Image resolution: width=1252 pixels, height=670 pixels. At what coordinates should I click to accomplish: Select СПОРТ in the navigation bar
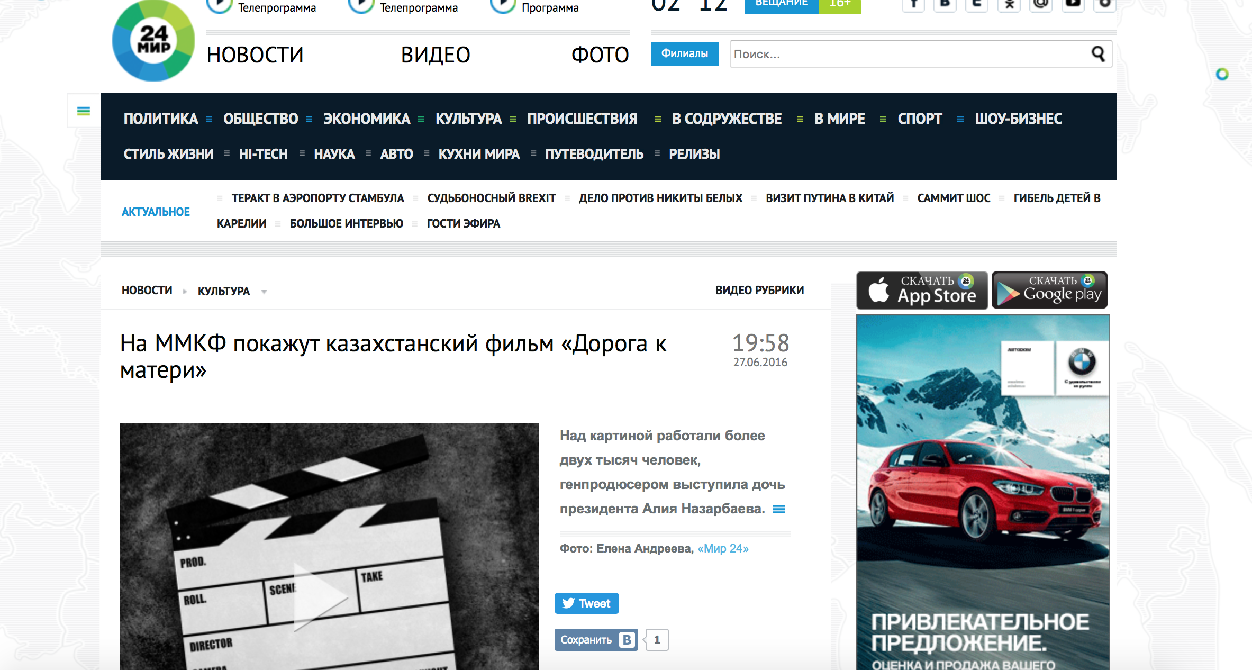click(x=920, y=119)
